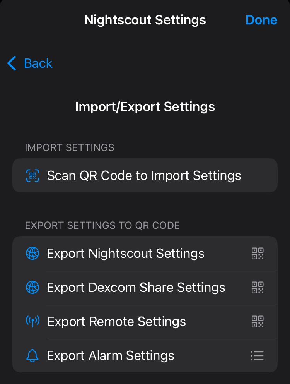Select the globe icon next to Export Dexcom Share Settings
The height and width of the screenshot is (384, 290).
(33, 288)
